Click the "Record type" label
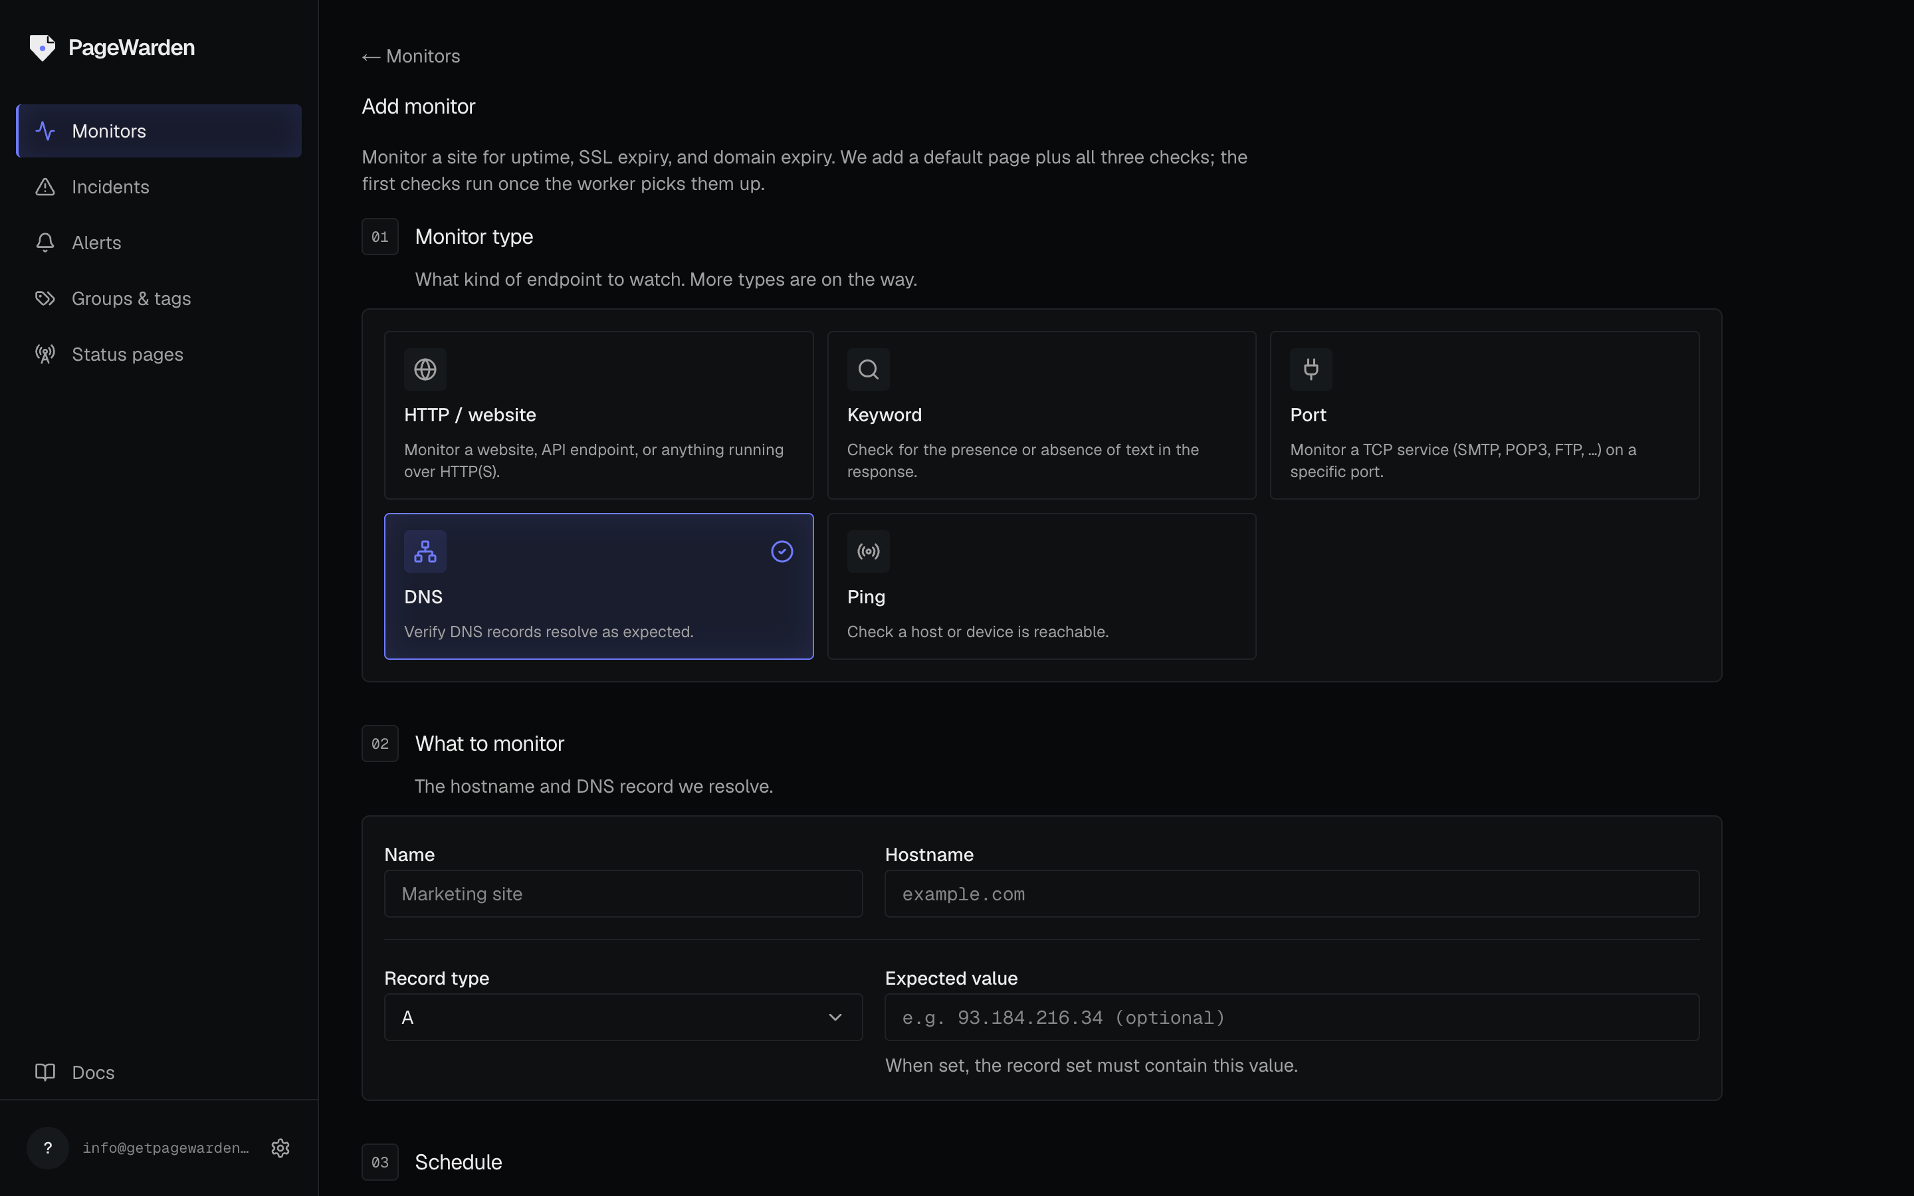 (437, 979)
